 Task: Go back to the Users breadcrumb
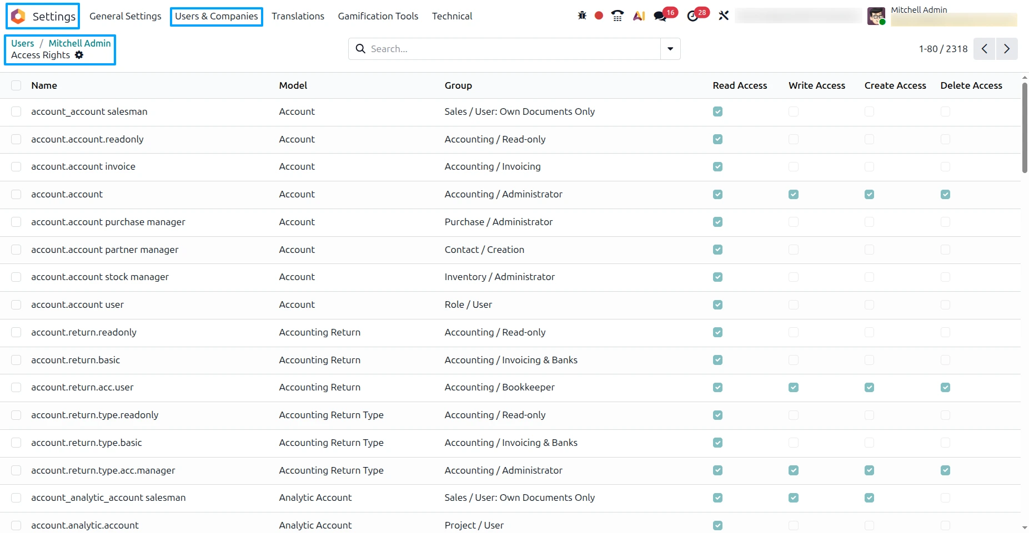(23, 43)
